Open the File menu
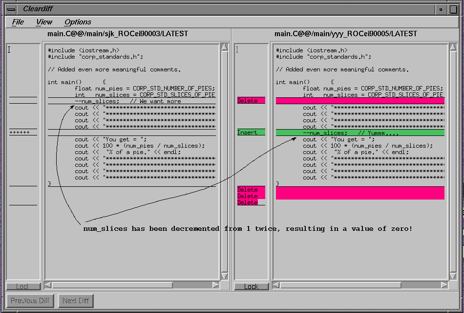This screenshot has width=464, height=313. (18, 22)
